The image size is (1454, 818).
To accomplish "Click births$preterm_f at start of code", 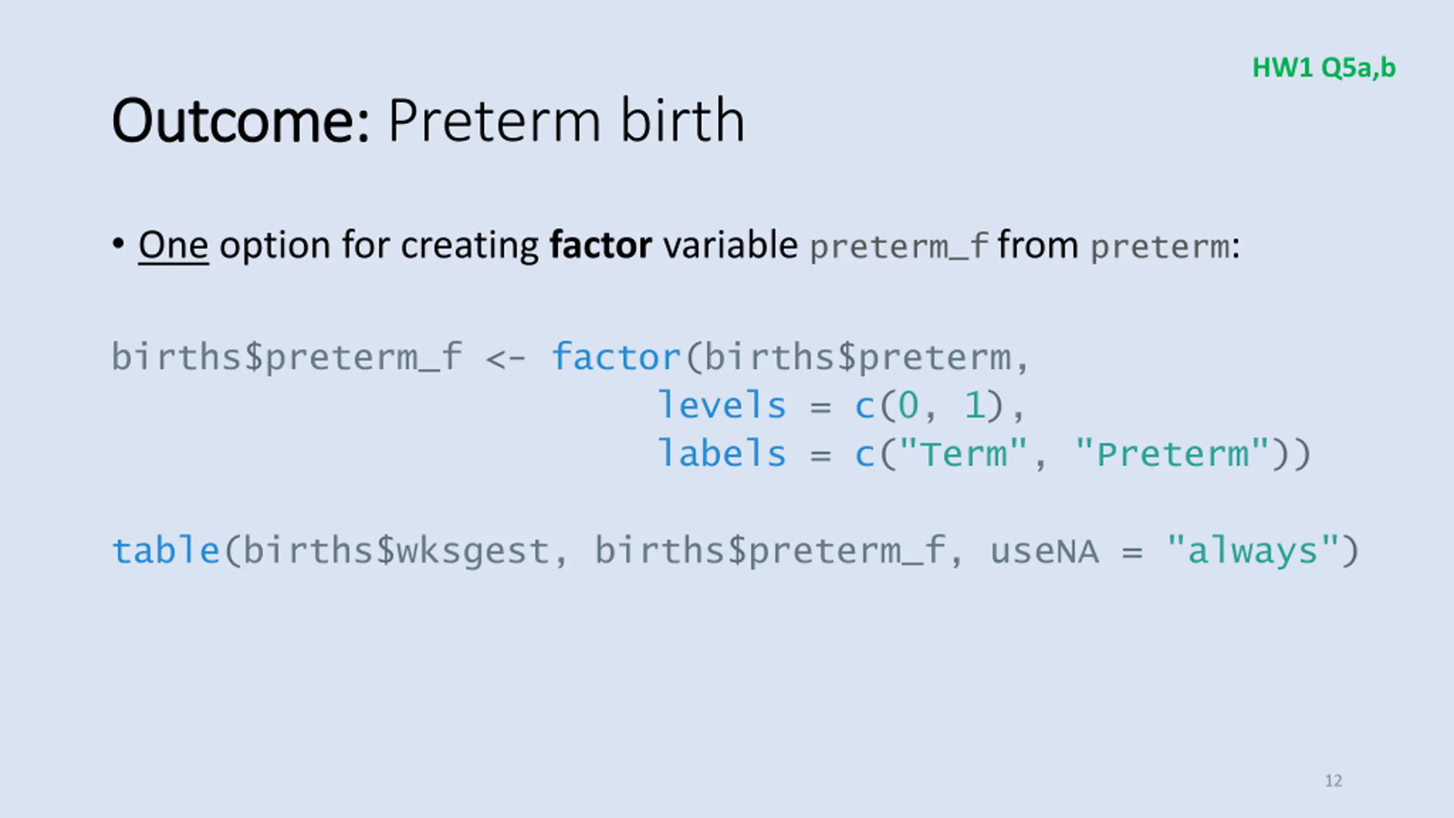I will pyautogui.click(x=287, y=358).
